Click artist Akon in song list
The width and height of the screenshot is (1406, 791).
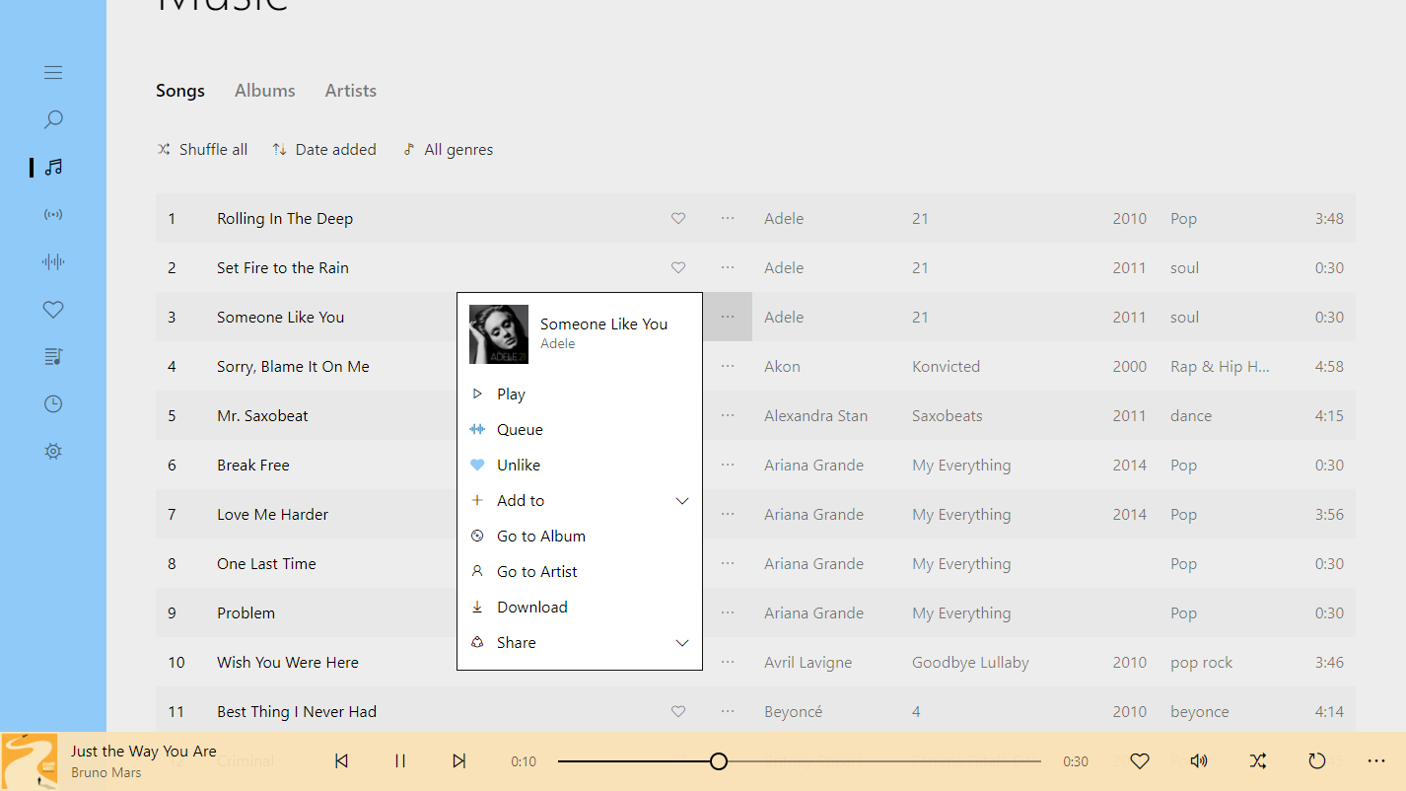[782, 366]
